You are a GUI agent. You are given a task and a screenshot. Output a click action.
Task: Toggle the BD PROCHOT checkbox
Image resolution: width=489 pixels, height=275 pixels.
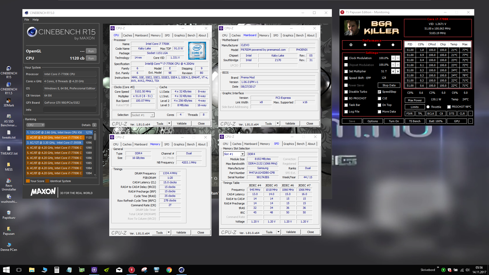tap(346, 99)
